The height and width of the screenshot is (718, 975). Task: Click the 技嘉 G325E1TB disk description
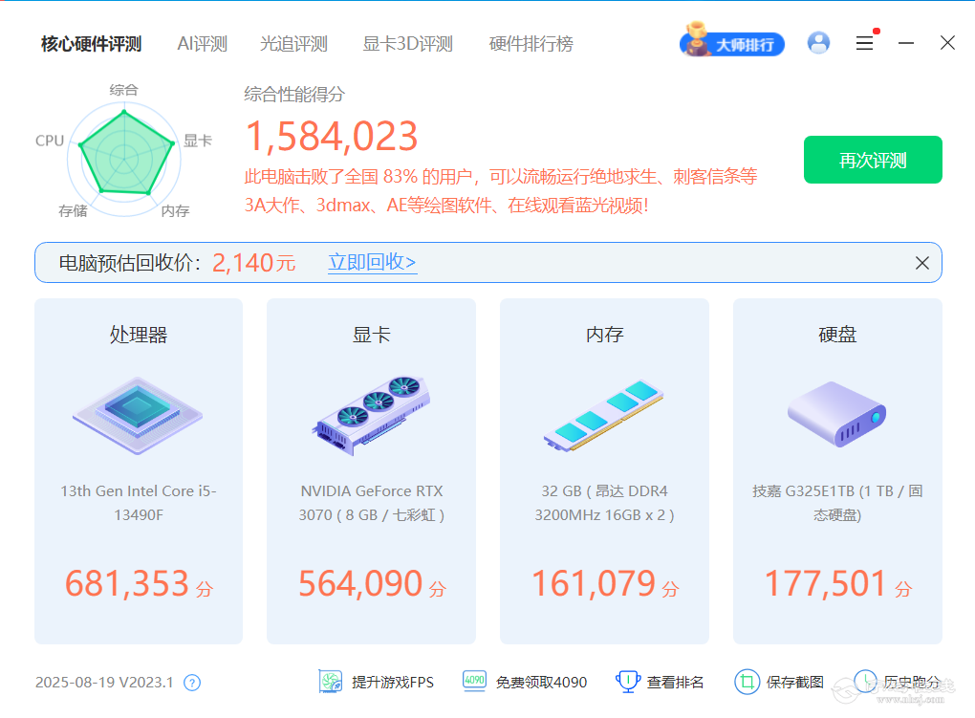(x=837, y=503)
